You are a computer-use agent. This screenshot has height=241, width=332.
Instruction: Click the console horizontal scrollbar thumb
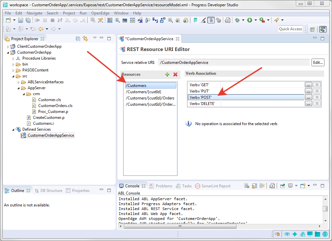180,226
